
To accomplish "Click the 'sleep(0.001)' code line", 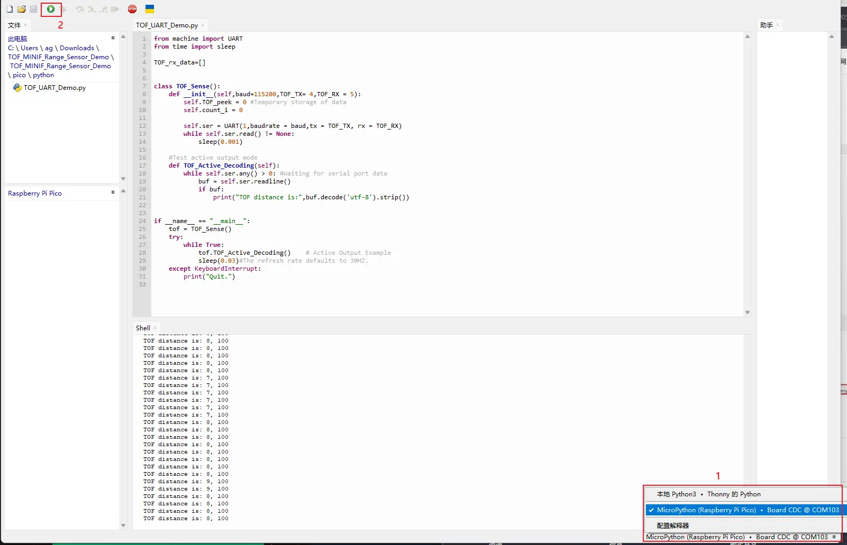I will [x=221, y=142].
